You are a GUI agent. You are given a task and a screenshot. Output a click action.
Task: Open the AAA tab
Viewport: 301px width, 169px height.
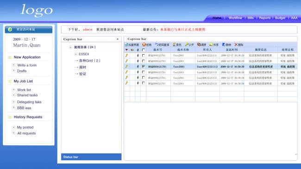(x=294, y=18)
